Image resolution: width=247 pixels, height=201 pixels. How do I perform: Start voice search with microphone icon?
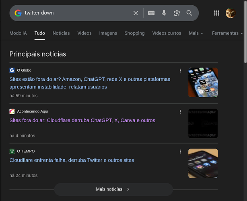[x=164, y=13]
